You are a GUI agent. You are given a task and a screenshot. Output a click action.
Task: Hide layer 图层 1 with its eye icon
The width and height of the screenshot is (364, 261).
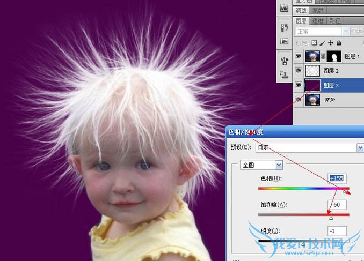point(299,56)
